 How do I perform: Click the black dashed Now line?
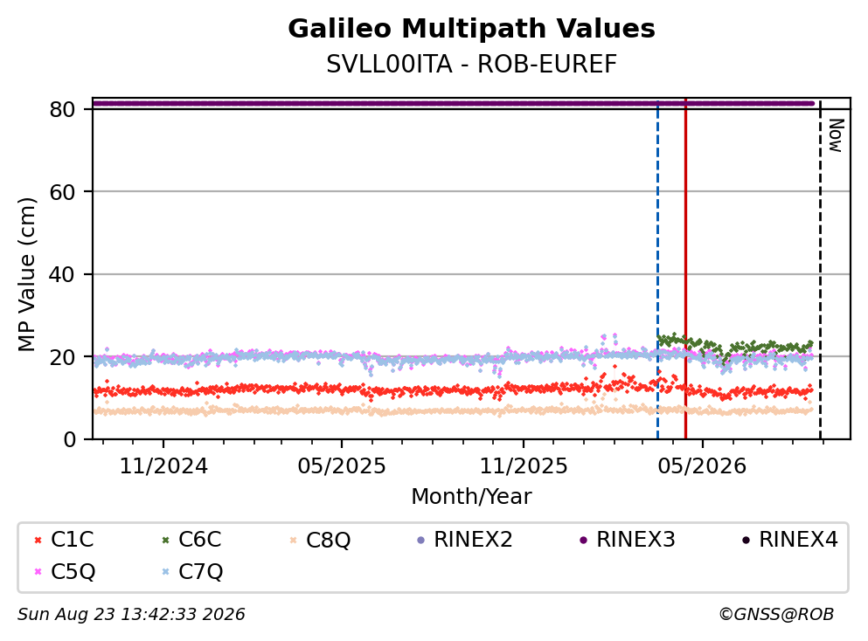pyautogui.click(x=820, y=269)
